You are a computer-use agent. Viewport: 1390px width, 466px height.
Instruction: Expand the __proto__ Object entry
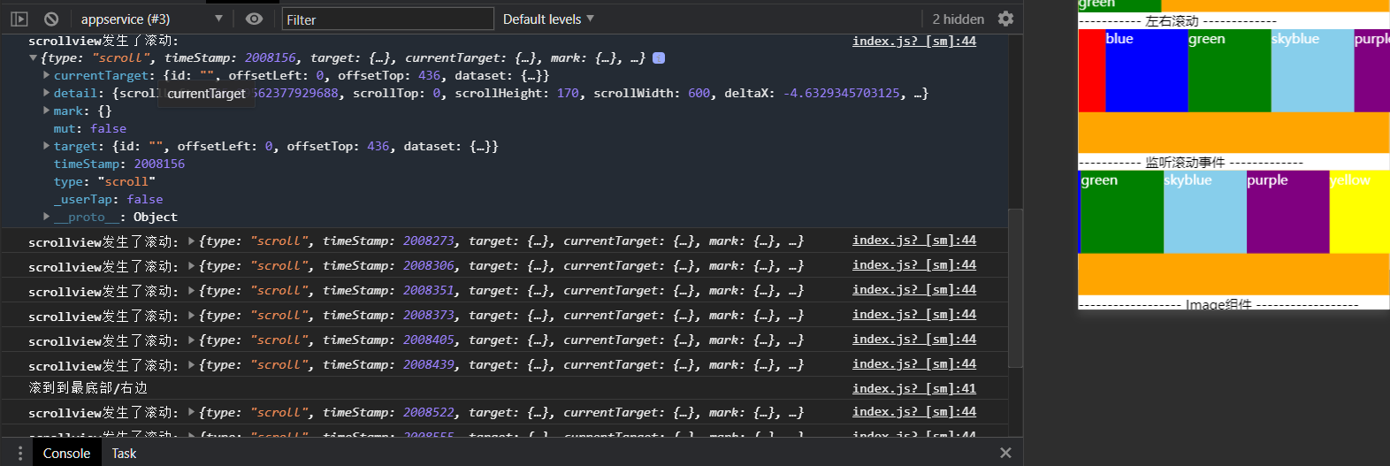[47, 217]
